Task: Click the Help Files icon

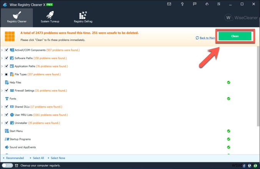Action: coord(7,83)
